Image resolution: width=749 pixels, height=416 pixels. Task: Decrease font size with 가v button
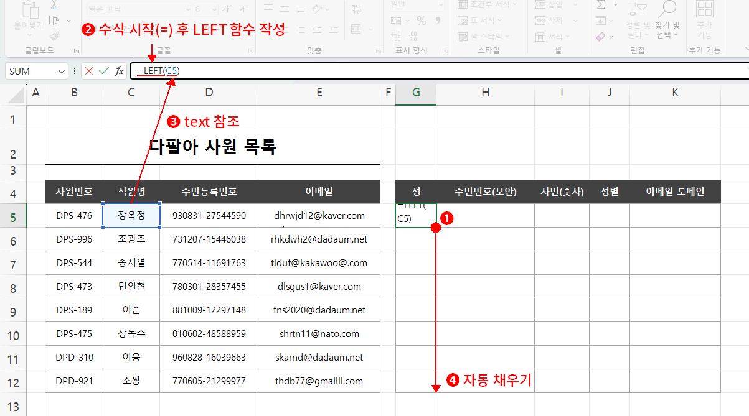point(243,9)
